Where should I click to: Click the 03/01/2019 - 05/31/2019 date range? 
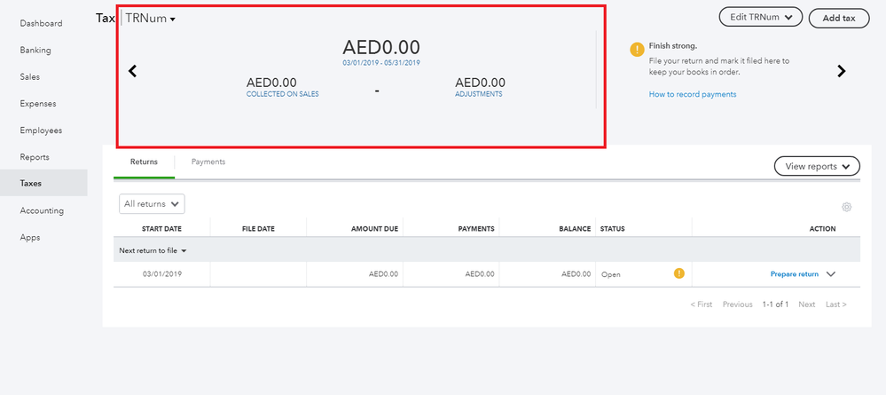(x=381, y=63)
